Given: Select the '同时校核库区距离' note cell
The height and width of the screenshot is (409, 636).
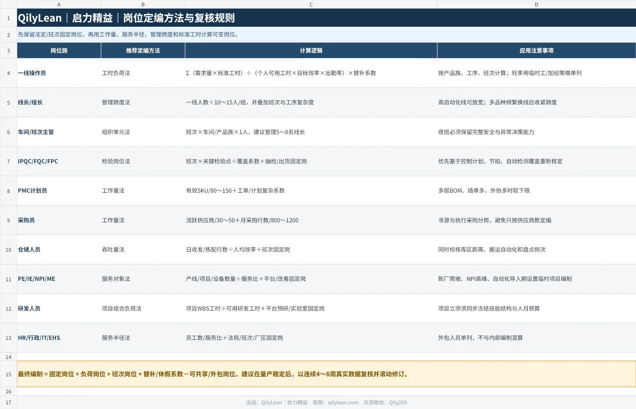Looking at the screenshot, I should pos(537,249).
